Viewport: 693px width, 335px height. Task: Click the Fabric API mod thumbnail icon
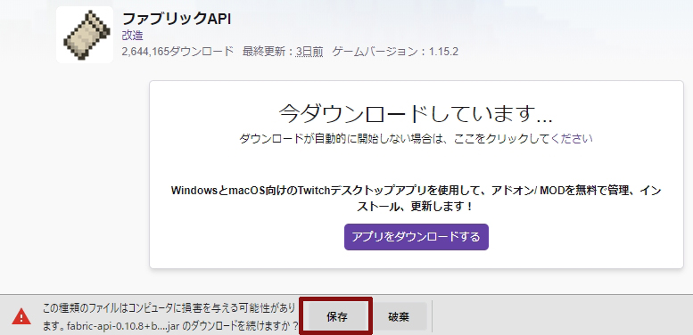[x=85, y=35]
